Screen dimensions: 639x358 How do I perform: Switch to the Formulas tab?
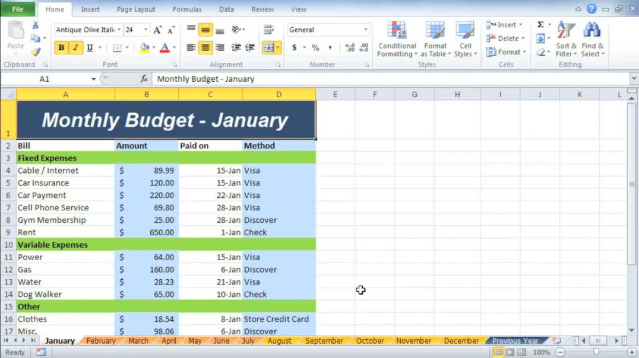tap(187, 9)
